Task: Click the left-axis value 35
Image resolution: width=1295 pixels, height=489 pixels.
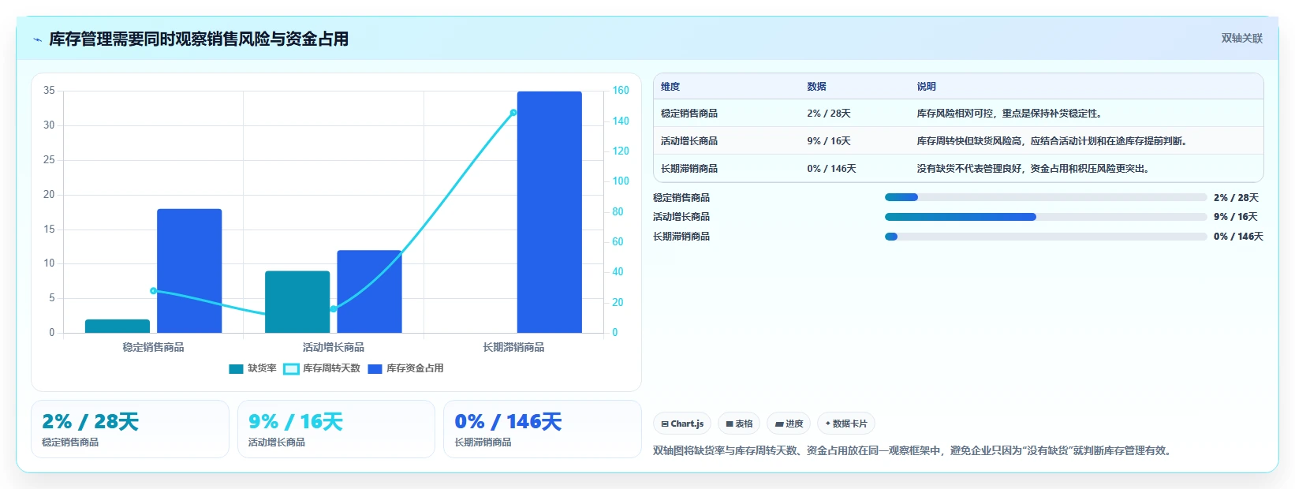Action: coord(49,91)
